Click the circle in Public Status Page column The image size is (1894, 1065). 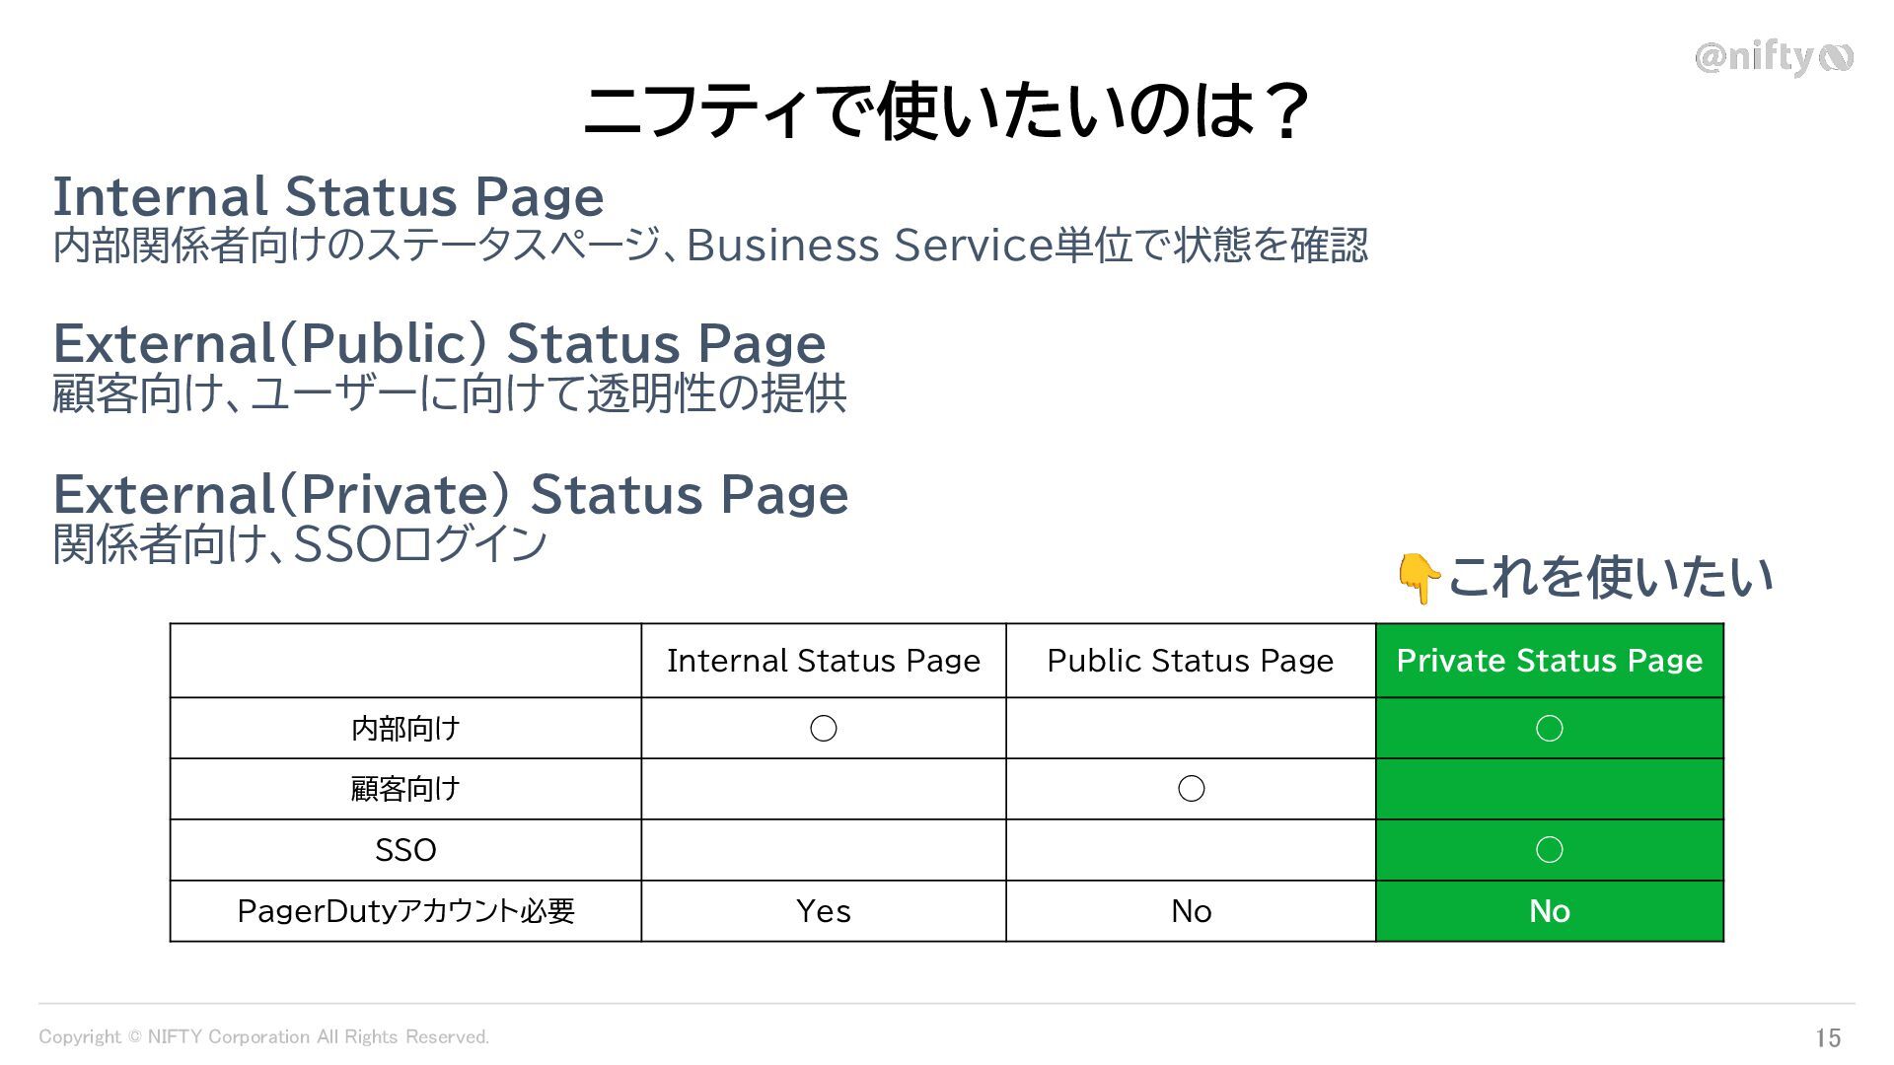tap(1191, 789)
